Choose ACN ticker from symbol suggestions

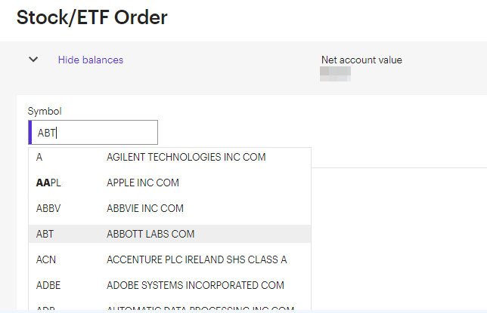[x=46, y=259]
